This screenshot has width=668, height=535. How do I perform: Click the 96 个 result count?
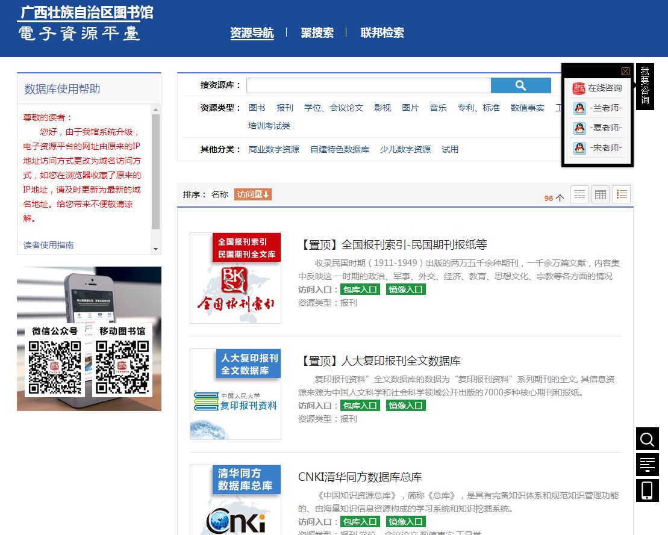[554, 198]
